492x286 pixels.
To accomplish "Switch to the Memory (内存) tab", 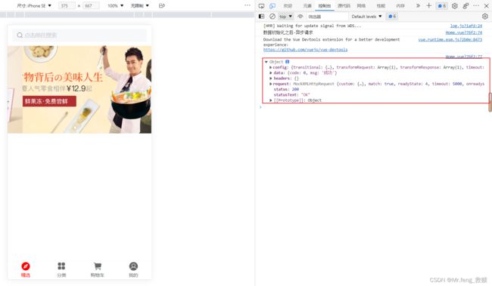I will (x=400, y=6).
